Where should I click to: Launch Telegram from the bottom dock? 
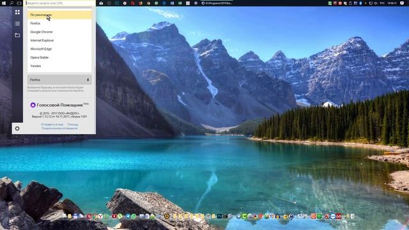pyautogui.click(x=128, y=216)
